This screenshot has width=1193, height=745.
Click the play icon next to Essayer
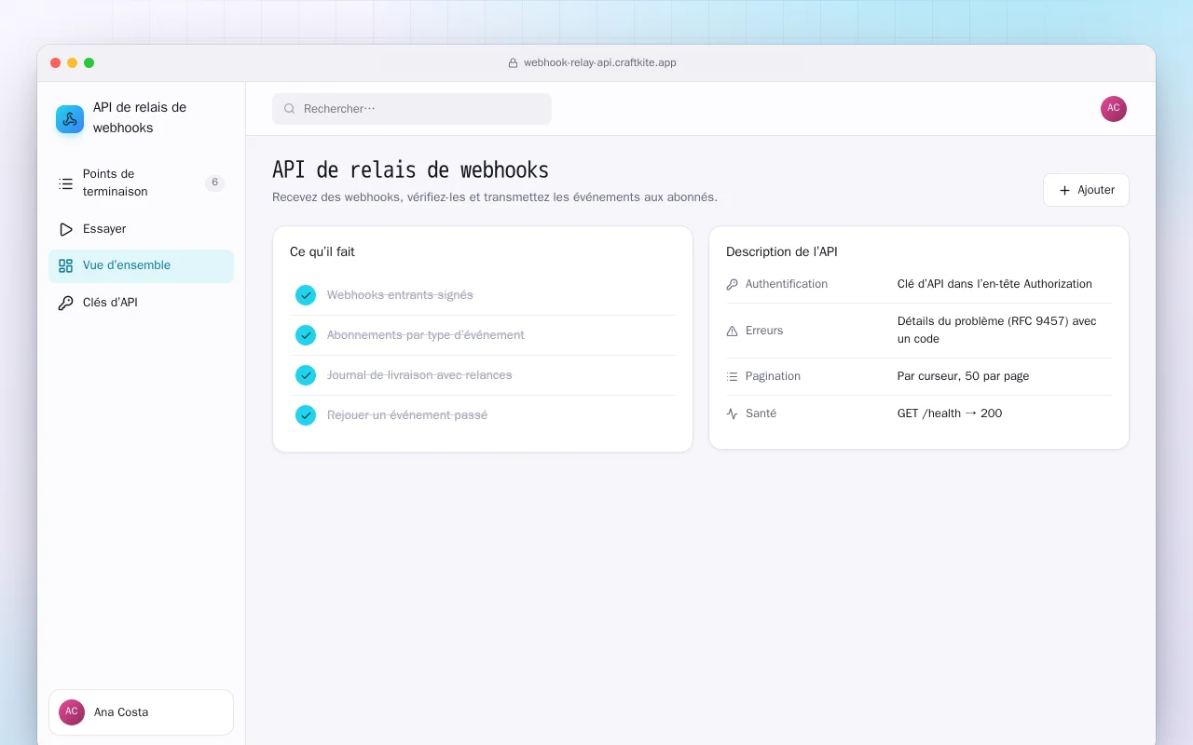point(65,229)
